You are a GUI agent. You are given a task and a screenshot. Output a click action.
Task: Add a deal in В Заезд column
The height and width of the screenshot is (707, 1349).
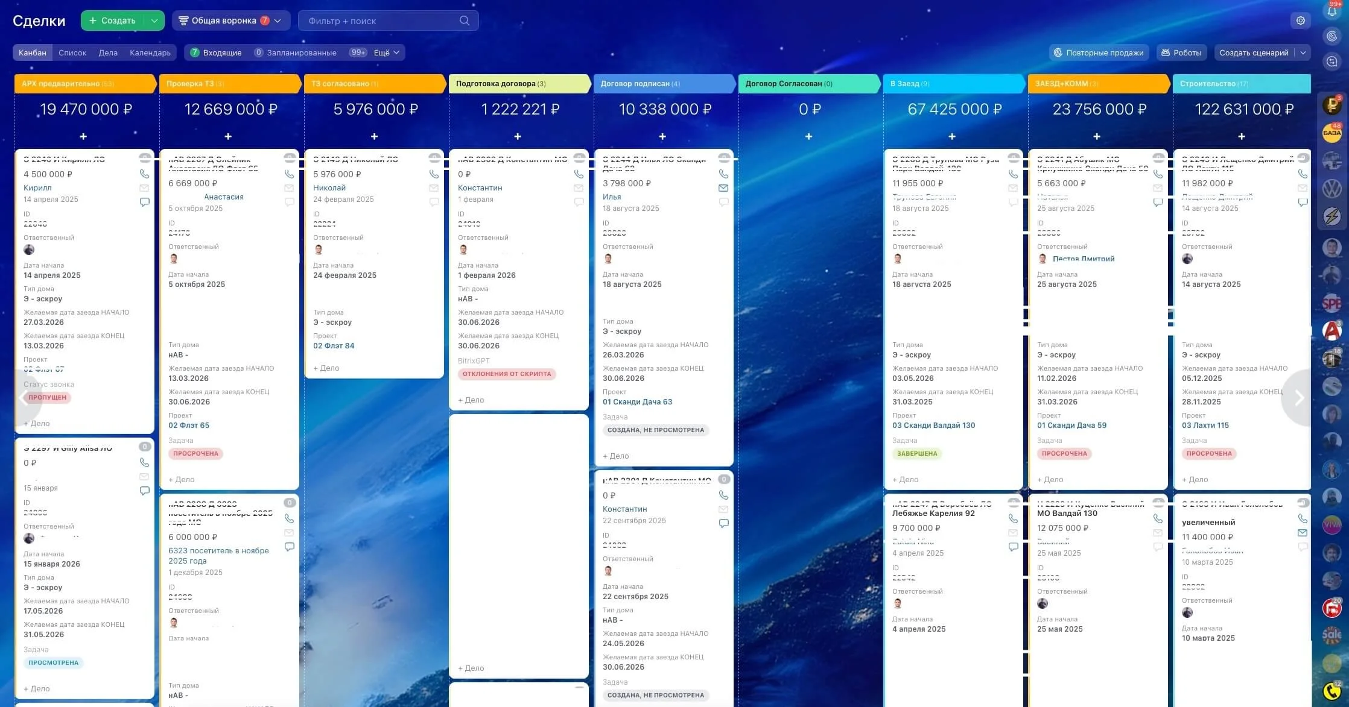tap(952, 137)
